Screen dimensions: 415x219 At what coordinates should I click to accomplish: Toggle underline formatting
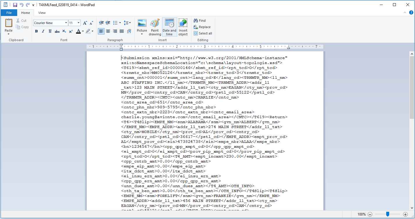pos(50,31)
